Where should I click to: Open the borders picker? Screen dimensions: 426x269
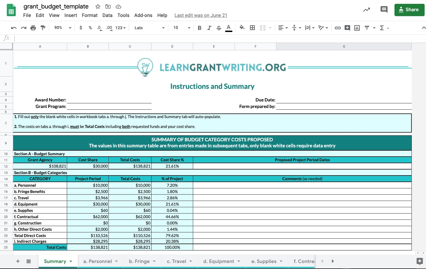tap(252, 28)
